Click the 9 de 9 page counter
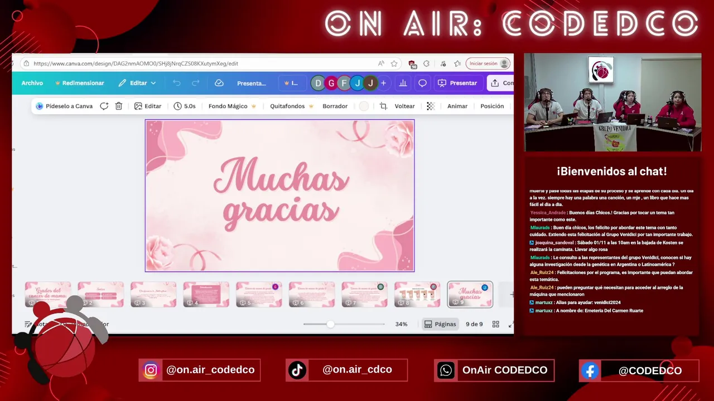The height and width of the screenshot is (401, 714). tap(474, 324)
